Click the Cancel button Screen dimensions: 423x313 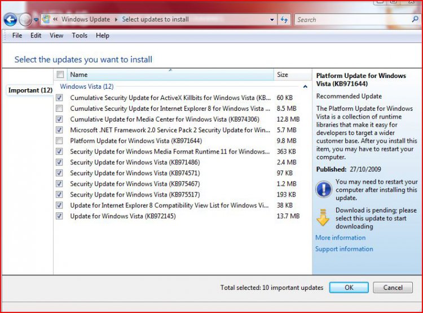(393, 288)
